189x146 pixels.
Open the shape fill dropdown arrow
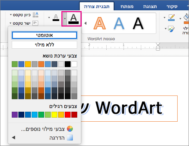[x=180, y=19]
